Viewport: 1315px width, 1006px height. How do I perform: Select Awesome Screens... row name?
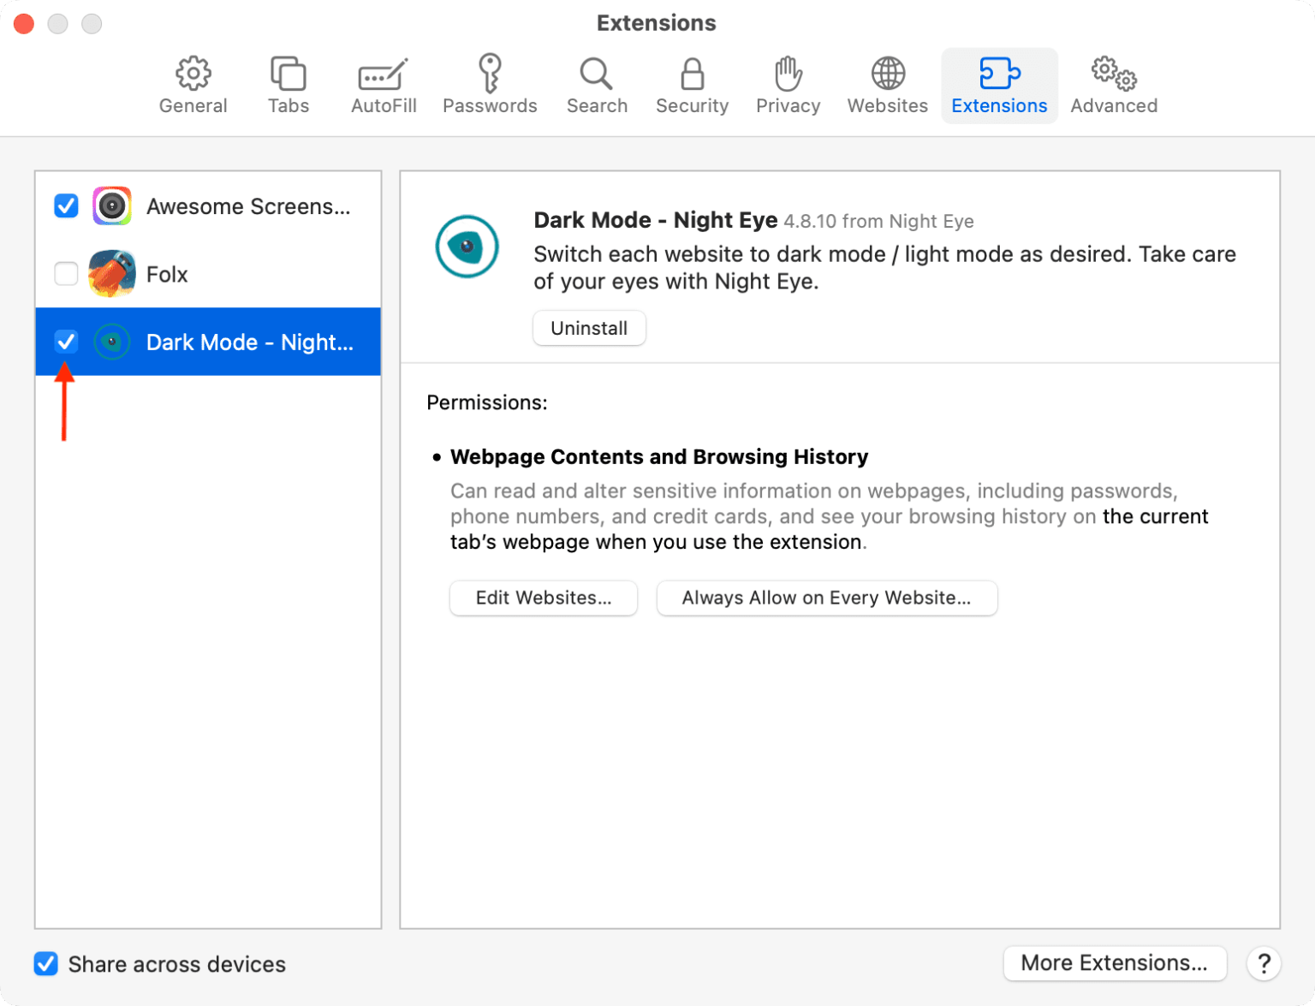[248, 206]
